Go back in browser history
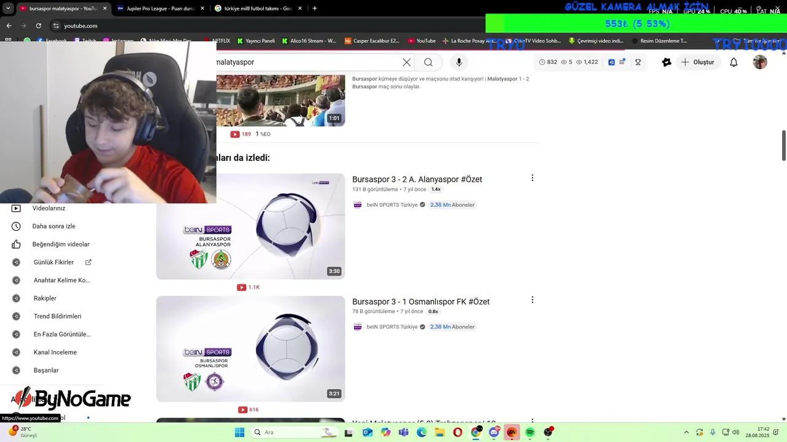 pyautogui.click(x=9, y=26)
